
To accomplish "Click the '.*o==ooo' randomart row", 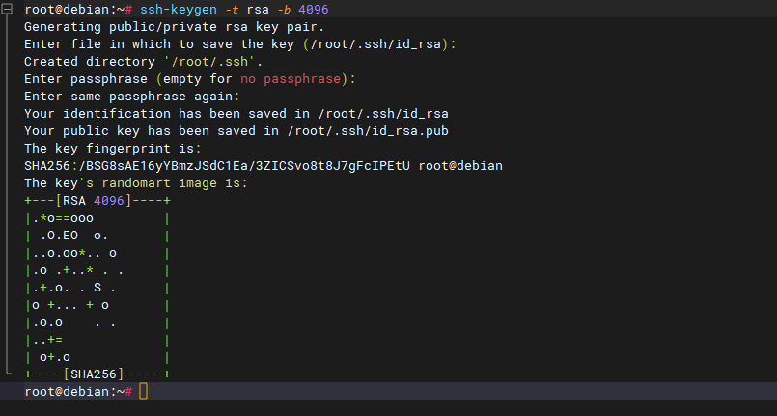I will [x=63, y=218].
